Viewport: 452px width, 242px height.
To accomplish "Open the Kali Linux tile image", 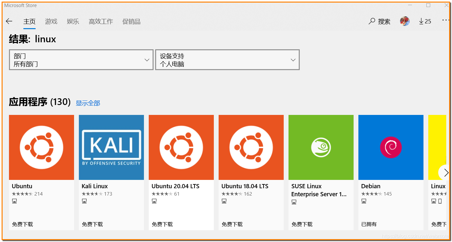I will 111,147.
